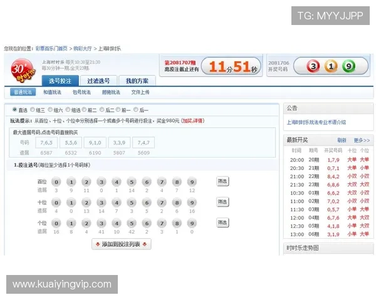Image resolution: width=376 pixels, height=300 pixels.
Task: Select number ball 0 in 个位 row
Action: tap(56, 224)
